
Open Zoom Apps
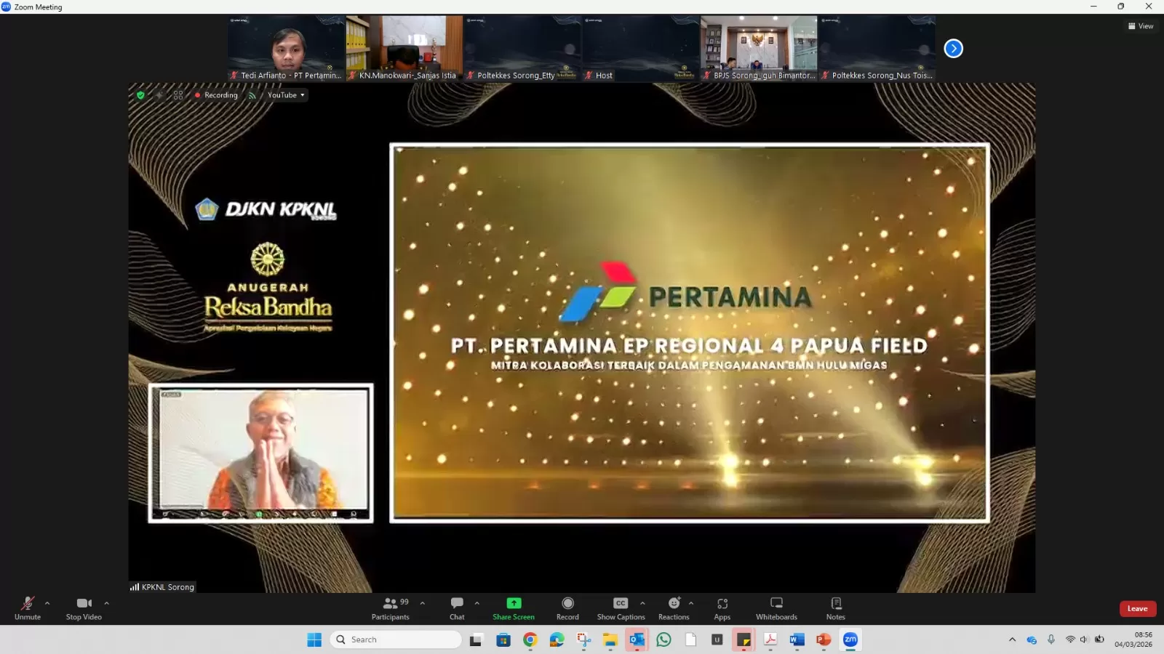point(722,608)
